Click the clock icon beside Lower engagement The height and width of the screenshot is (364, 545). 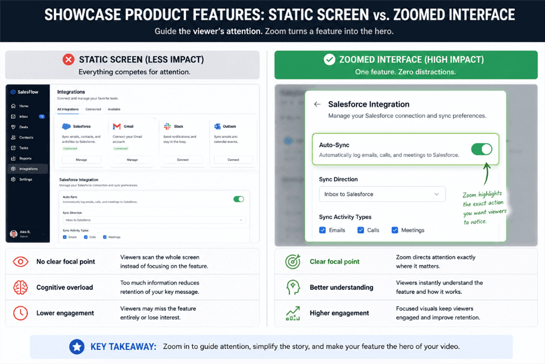[21, 313]
